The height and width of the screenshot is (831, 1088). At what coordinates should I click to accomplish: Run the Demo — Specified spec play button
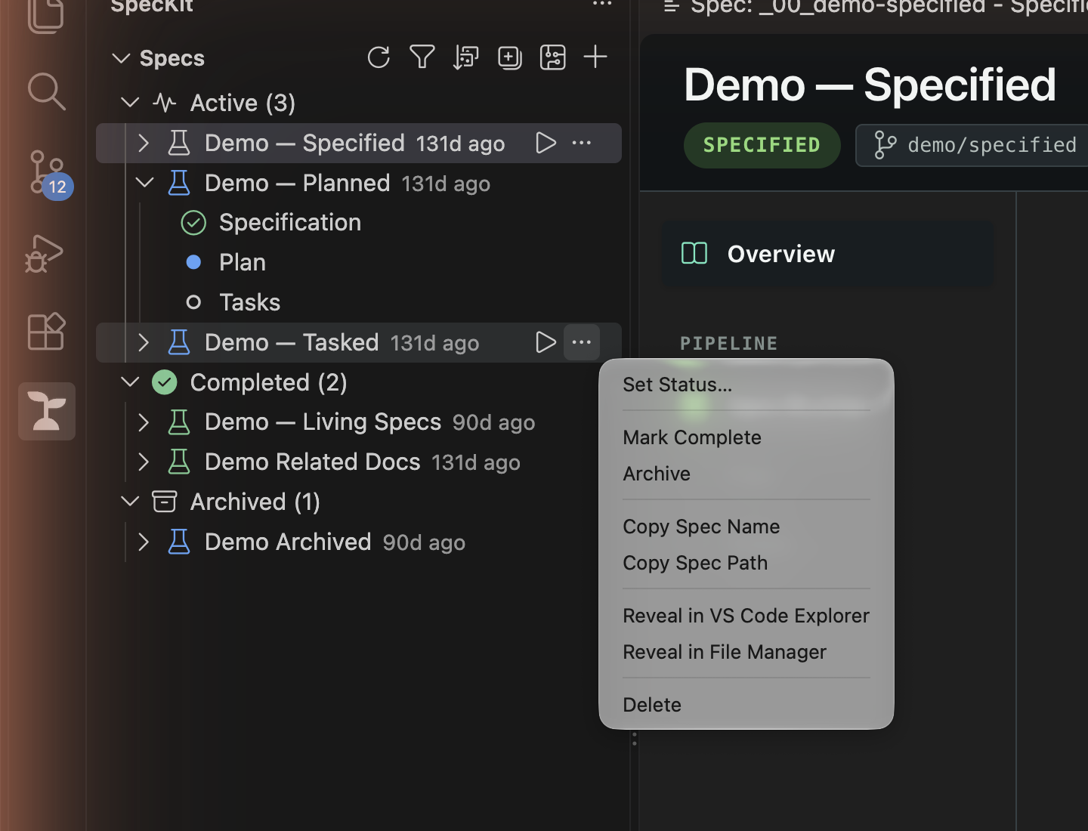(x=546, y=143)
